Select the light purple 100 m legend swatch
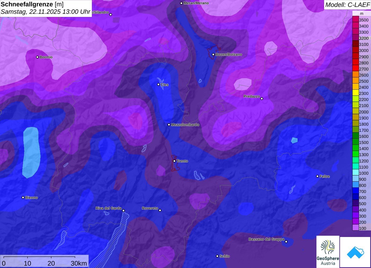The height and width of the screenshot is (268, 371). point(356,228)
